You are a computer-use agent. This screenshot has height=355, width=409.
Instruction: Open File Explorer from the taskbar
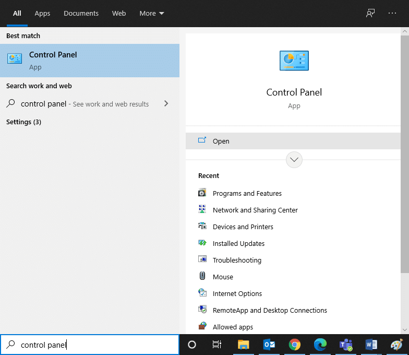tap(244, 345)
